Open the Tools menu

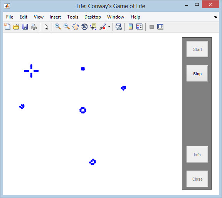click(x=72, y=17)
